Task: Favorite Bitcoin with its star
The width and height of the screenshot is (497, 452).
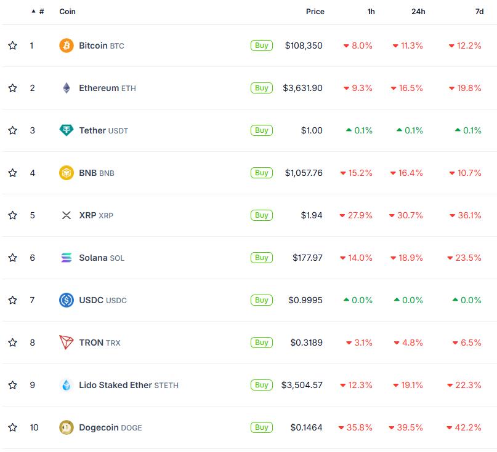Action: 12,46
